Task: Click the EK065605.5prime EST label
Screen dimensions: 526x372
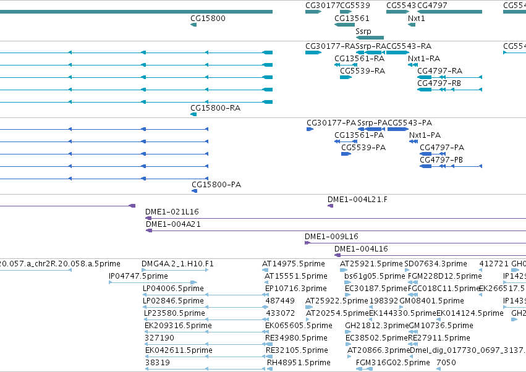Action: 299,326
